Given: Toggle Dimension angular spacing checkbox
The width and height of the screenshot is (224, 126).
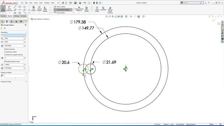Looking at the screenshot, I should (5, 55).
